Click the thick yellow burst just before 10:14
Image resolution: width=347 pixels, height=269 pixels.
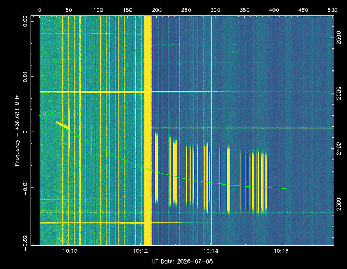207,177
